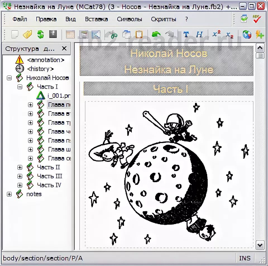
Task: Save the book with the floppy disk icon
Action: click(x=53, y=34)
